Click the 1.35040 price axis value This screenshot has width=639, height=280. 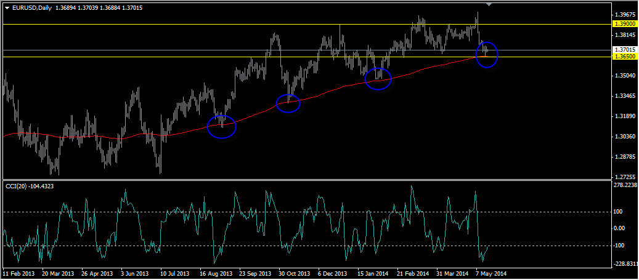(x=625, y=76)
